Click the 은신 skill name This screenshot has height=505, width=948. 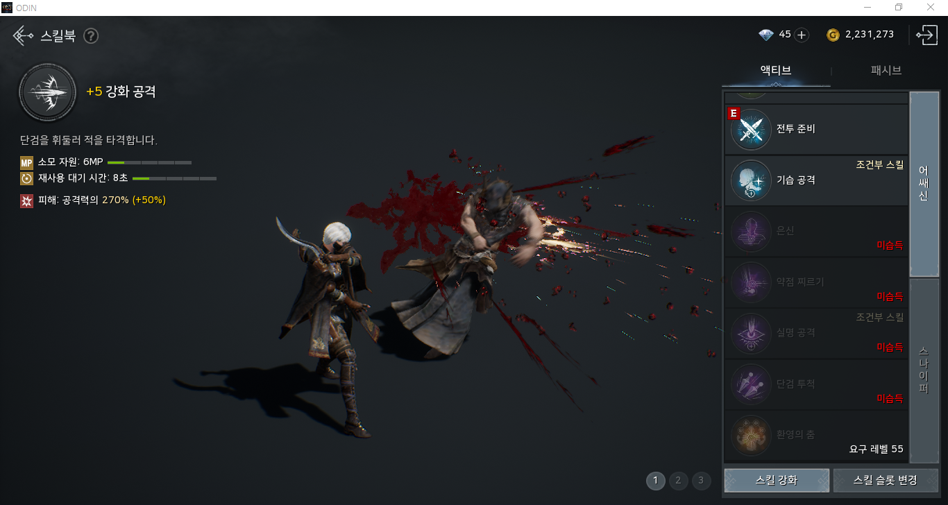click(786, 231)
